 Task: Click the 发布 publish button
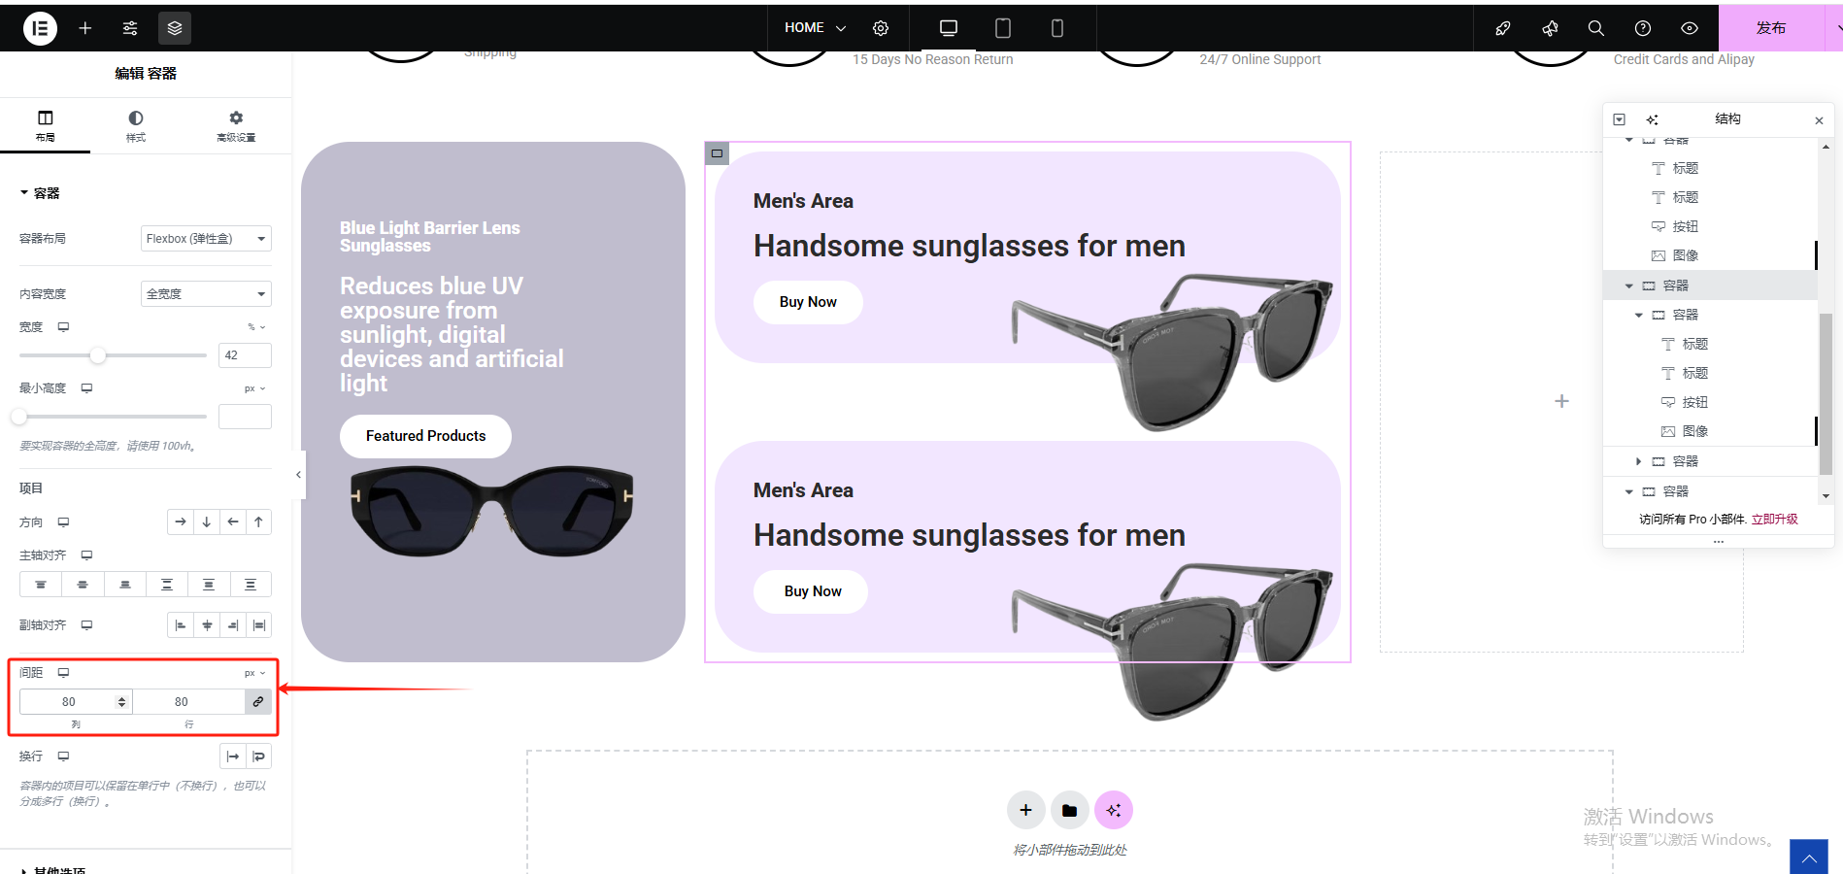[x=1770, y=28]
